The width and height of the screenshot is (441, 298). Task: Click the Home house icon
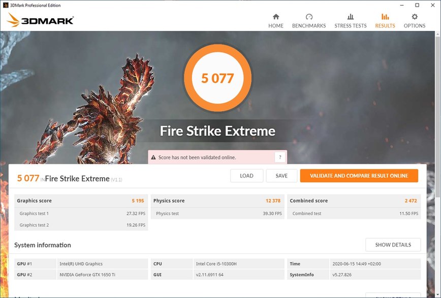pyautogui.click(x=276, y=17)
